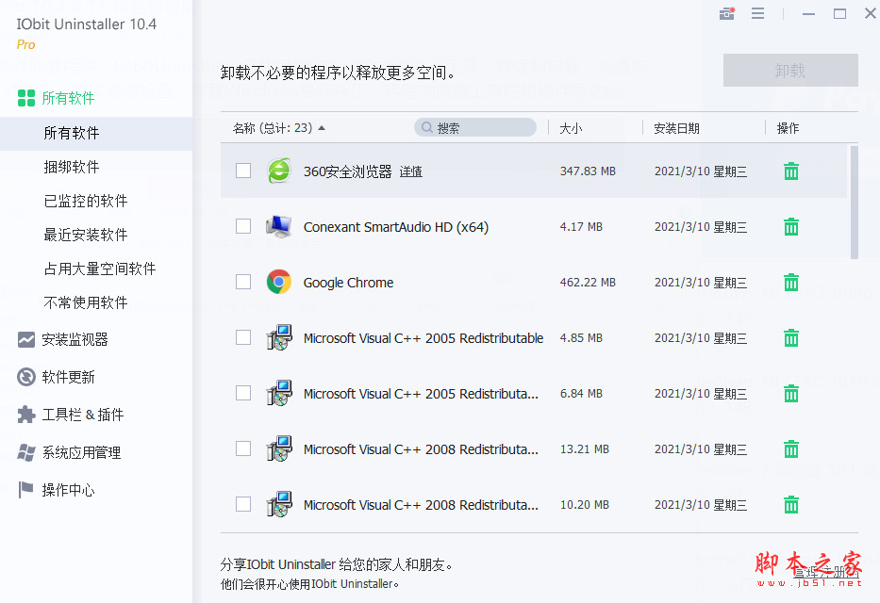Click trash icon for Conexant SmartAudio HD
Screen dimensions: 880x603
coord(791,226)
